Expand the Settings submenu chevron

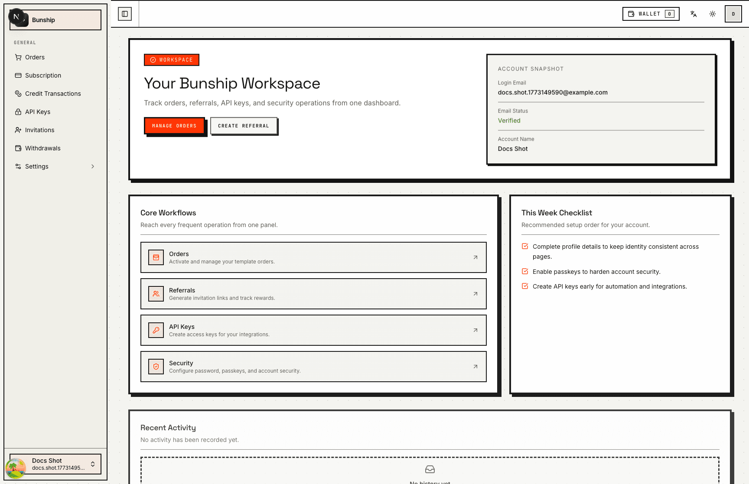(93, 166)
